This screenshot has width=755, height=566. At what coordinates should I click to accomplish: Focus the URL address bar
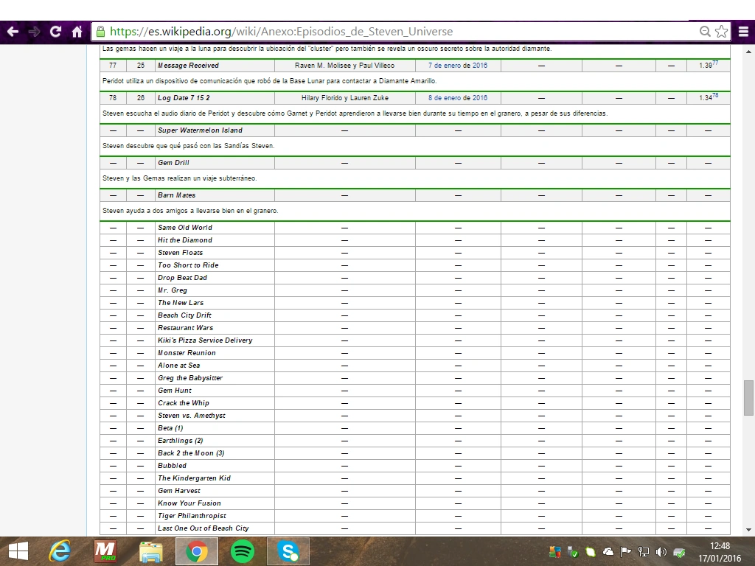[x=369, y=32]
